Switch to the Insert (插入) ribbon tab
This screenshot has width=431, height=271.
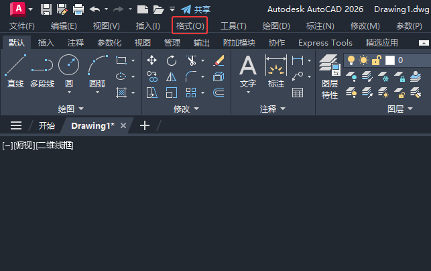coord(46,43)
